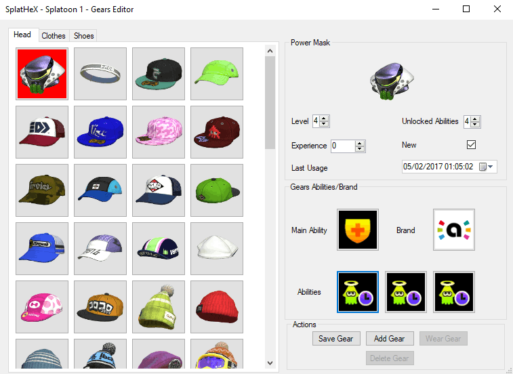513x374 pixels.
Task: Pick the second sub ability slot
Action: [x=406, y=292]
